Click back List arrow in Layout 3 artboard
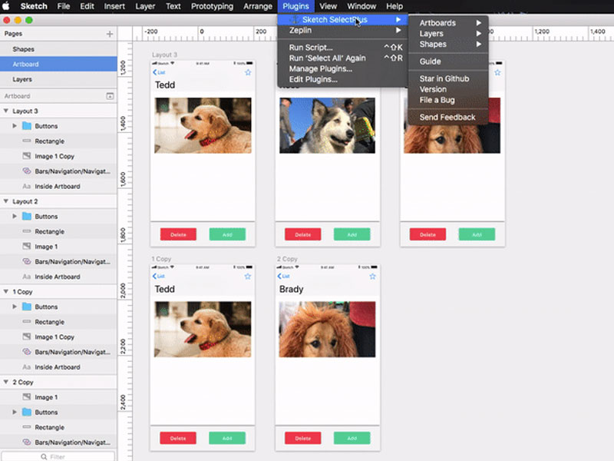Image resolution: width=614 pixels, height=461 pixels. coord(159,72)
